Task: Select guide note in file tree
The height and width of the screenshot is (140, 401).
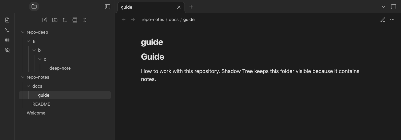Action: (65, 95)
